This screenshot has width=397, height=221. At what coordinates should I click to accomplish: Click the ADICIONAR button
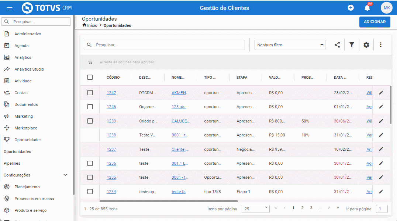tap(375, 22)
